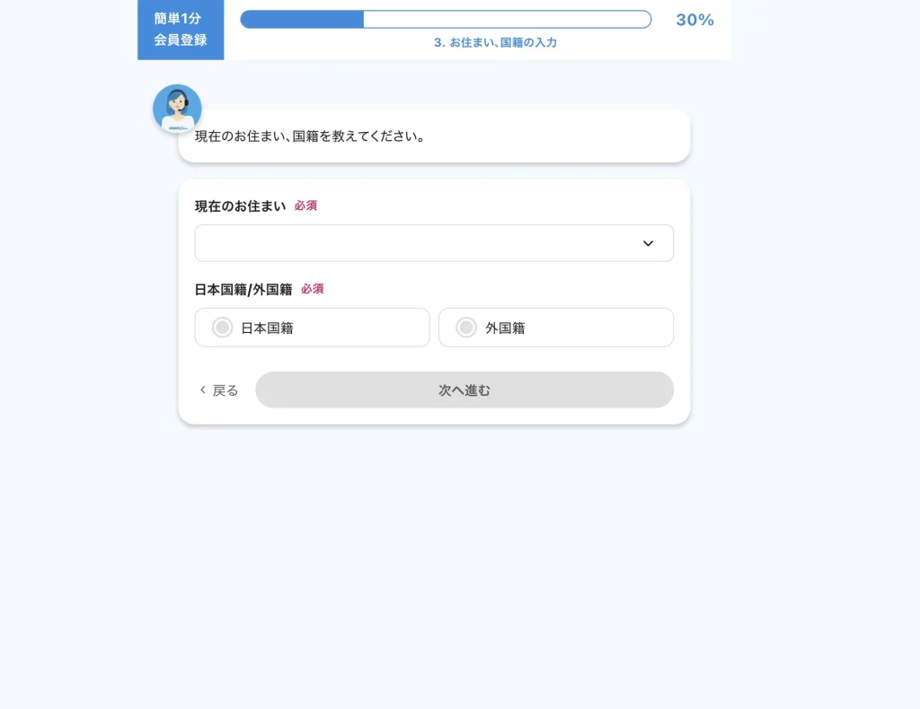The height and width of the screenshot is (709, 920).
Task: Click the 日本国籍/外国籍 field label
Action: click(243, 290)
